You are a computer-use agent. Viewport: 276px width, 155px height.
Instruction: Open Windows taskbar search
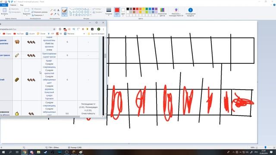pyautogui.click(x=10, y=152)
